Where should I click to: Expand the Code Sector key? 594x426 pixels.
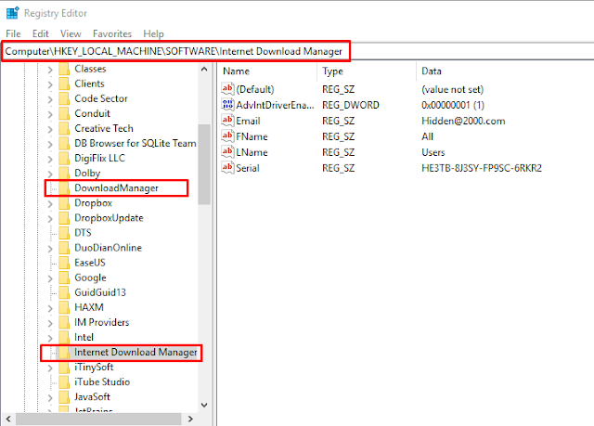(x=50, y=99)
